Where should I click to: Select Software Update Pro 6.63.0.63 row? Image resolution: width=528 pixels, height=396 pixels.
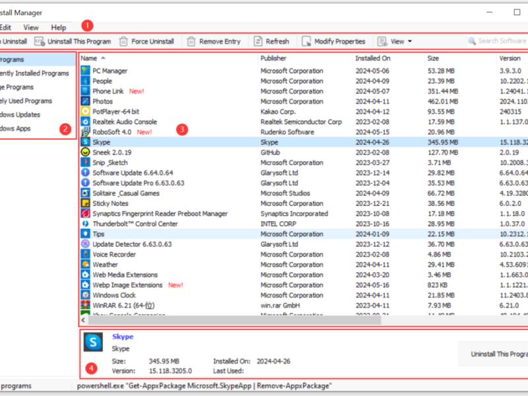pyautogui.click(x=304, y=183)
